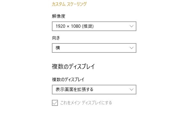Click the 表示画面を拡張する value text
This screenshot has width=175, height=114.
click(74, 90)
